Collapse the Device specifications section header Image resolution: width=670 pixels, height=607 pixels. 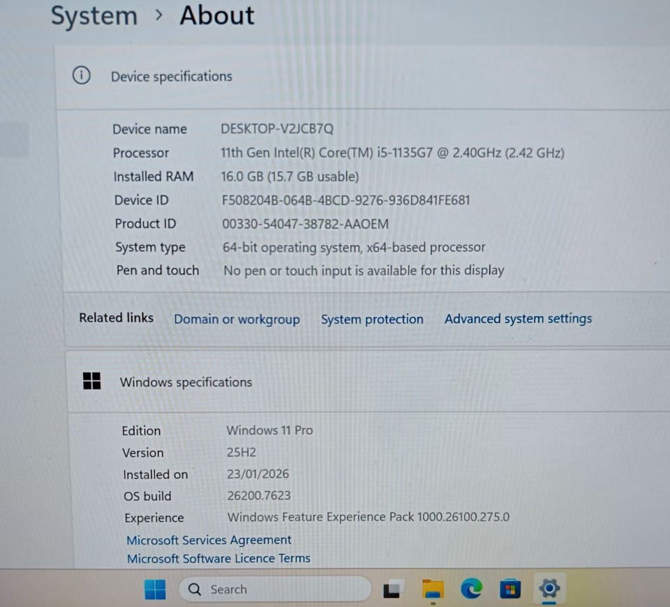click(363, 77)
